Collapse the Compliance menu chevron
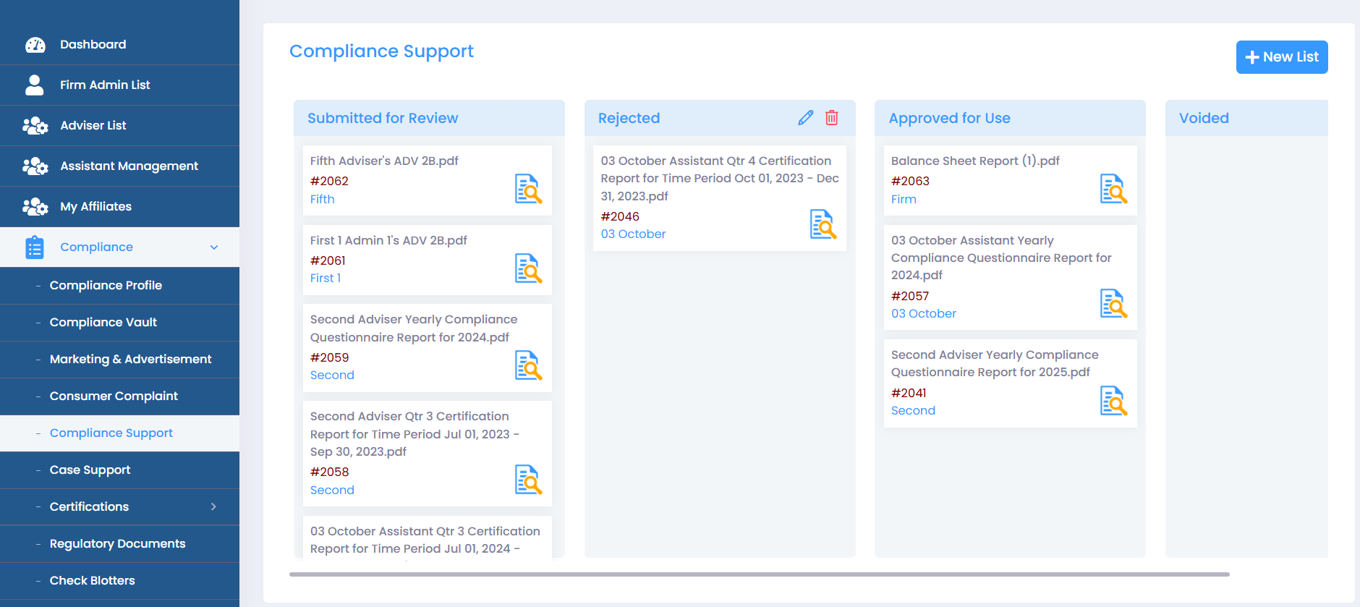 click(214, 247)
